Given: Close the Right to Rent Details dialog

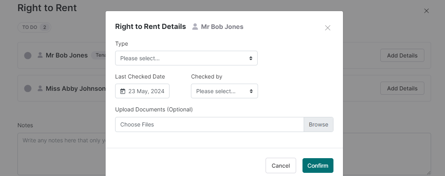Looking at the screenshot, I should [x=327, y=28].
